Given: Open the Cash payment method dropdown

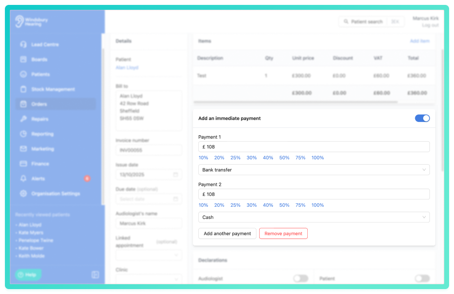Looking at the screenshot, I should tap(314, 217).
